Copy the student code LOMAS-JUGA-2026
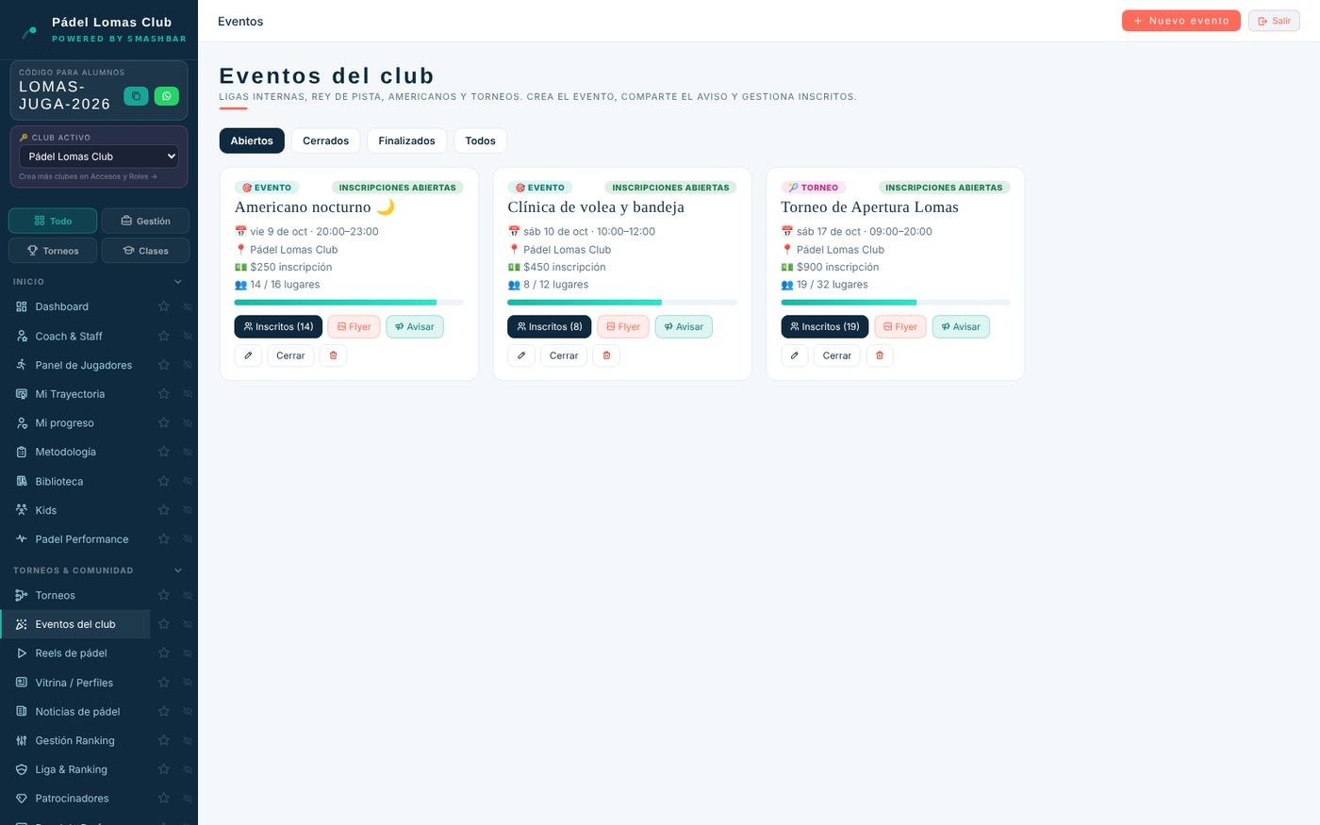This screenshot has height=825, width=1320. (136, 95)
